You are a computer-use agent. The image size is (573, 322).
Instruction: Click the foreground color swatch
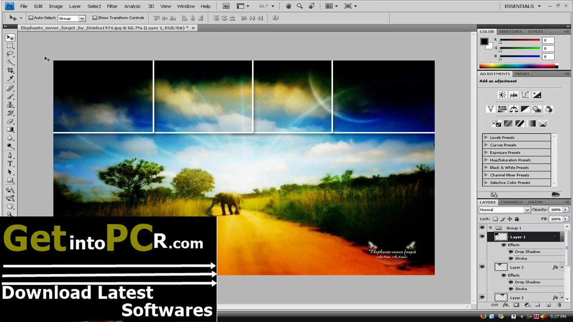click(x=484, y=42)
